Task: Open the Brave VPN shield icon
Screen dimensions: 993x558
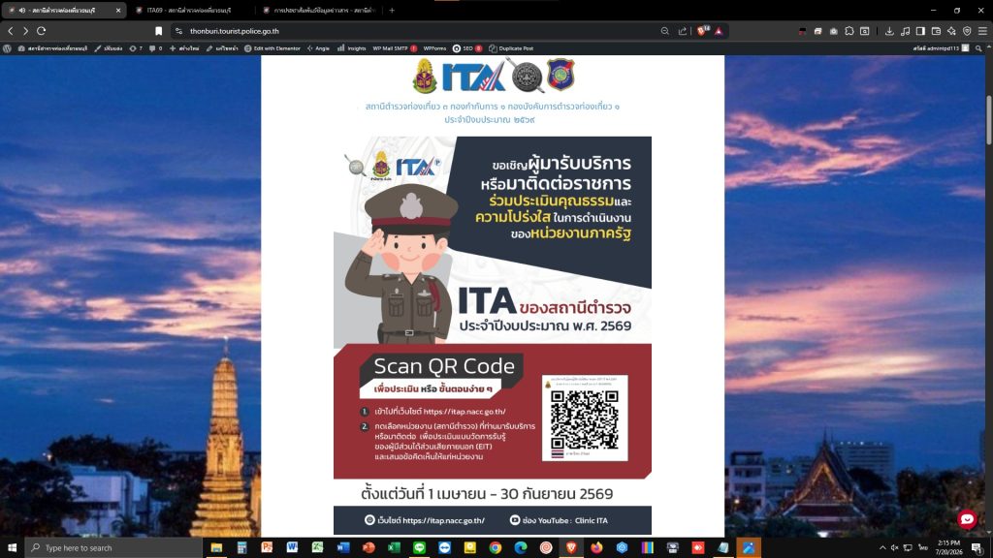Action: click(967, 31)
